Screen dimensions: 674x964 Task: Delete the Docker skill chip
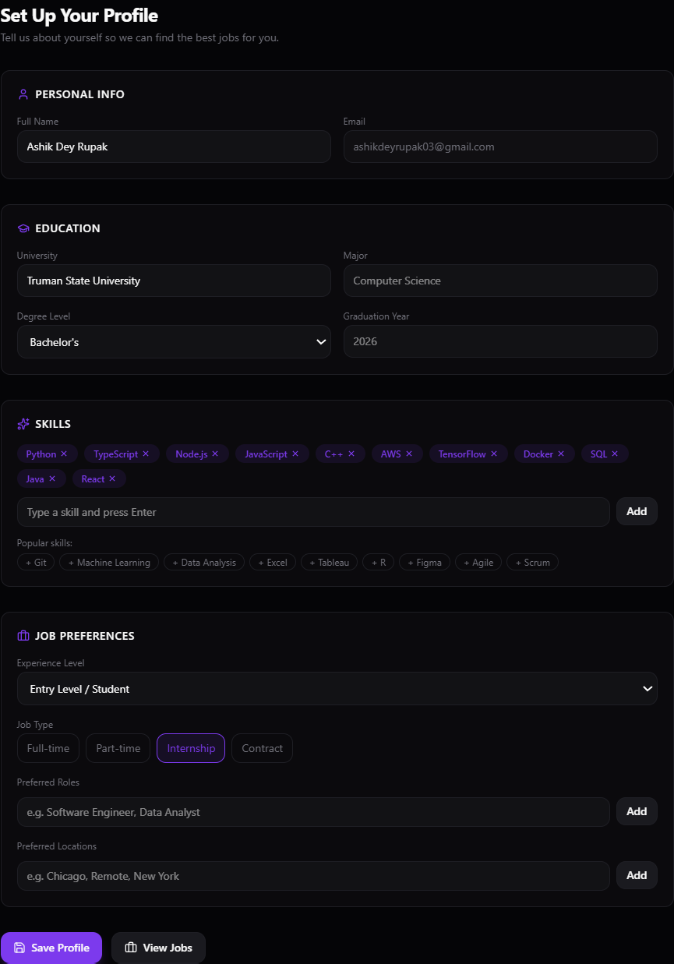(x=561, y=454)
